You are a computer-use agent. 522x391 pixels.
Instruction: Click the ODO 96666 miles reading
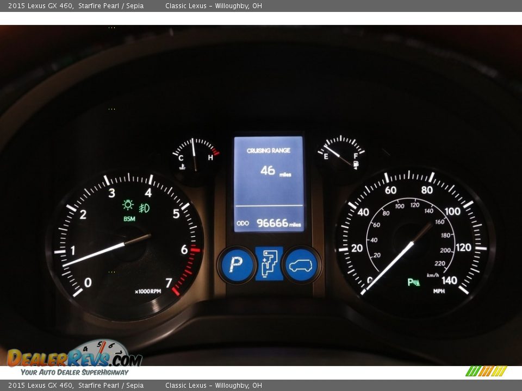pyautogui.click(x=269, y=223)
